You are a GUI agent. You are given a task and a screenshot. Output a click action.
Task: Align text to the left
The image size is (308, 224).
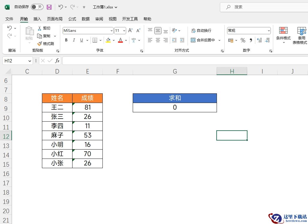coord(150,40)
